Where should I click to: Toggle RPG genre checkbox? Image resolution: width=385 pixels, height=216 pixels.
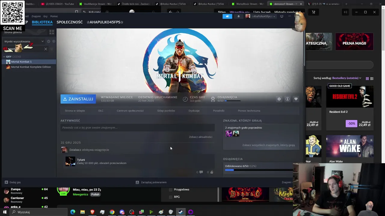(x=171, y=197)
